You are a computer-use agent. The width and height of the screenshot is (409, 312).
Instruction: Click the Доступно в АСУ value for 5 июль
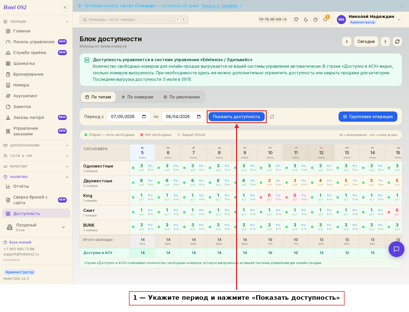[143, 253]
